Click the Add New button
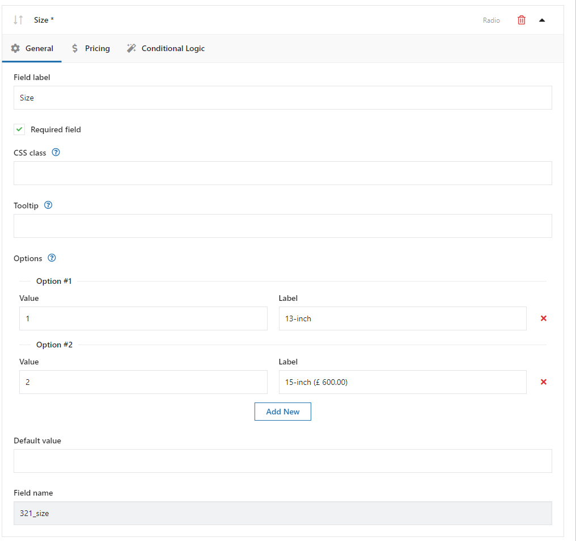Image resolution: width=576 pixels, height=541 pixels. coord(282,412)
